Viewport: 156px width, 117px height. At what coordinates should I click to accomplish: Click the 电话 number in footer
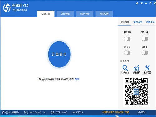(59, 112)
